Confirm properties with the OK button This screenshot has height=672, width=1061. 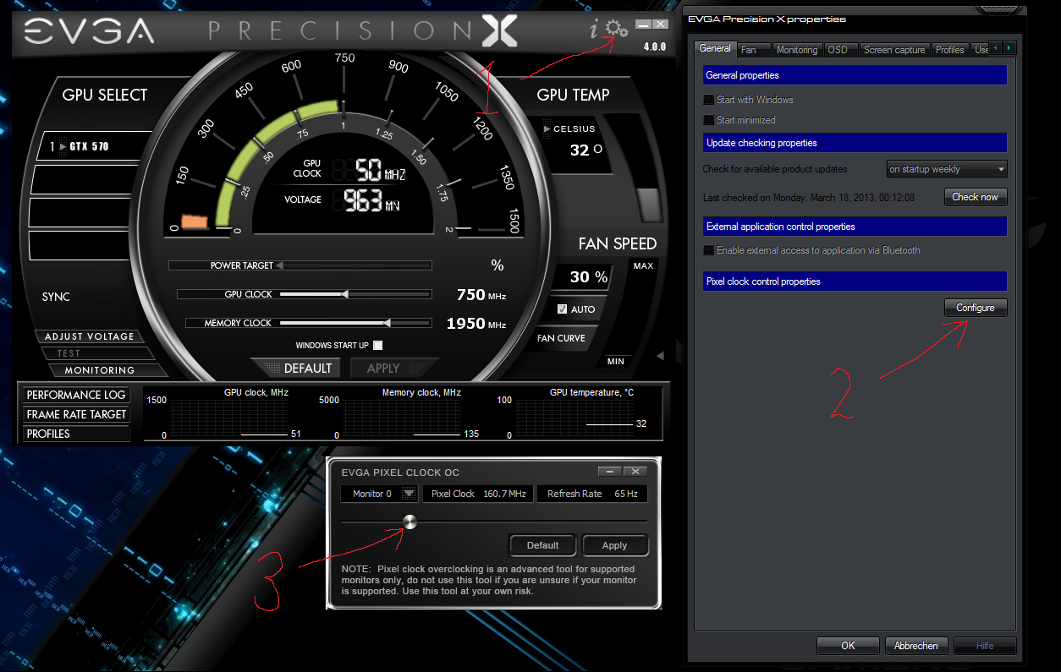(848, 646)
